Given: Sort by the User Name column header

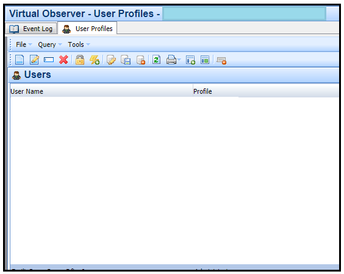Looking at the screenshot, I should click(101, 91).
